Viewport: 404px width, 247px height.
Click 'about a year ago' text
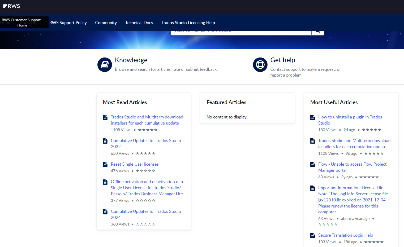355,219
